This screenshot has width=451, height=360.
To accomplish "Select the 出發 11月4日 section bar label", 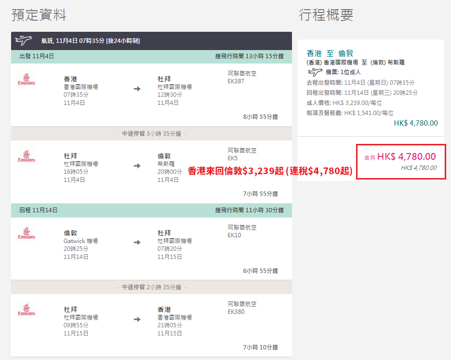I will (37, 56).
